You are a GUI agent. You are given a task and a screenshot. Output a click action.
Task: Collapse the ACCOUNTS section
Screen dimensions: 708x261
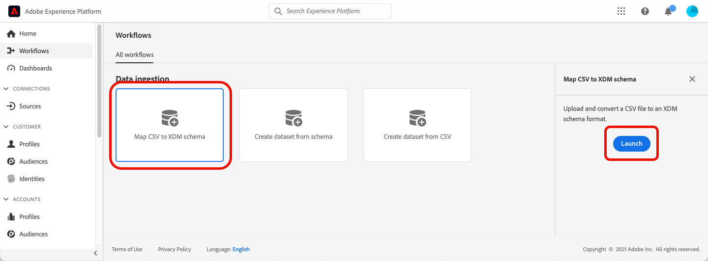point(6,199)
